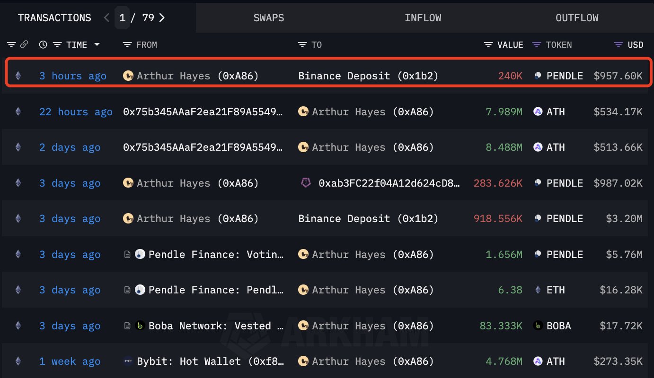Click Arthur Hayes avatar in 3 hours ago row
This screenshot has height=378, width=654.
[128, 76]
